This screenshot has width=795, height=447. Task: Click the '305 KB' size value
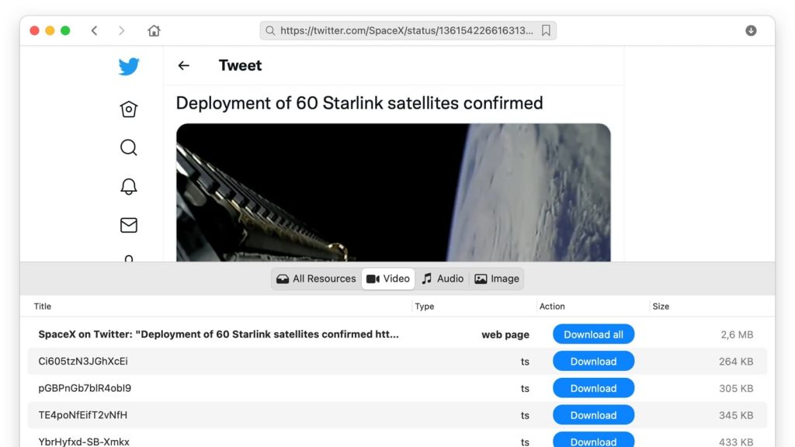point(736,388)
